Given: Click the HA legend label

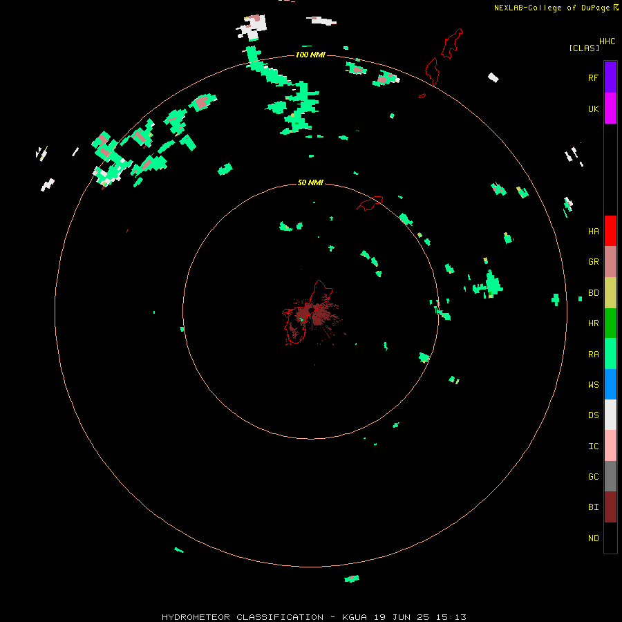Looking at the screenshot, I should point(593,231).
